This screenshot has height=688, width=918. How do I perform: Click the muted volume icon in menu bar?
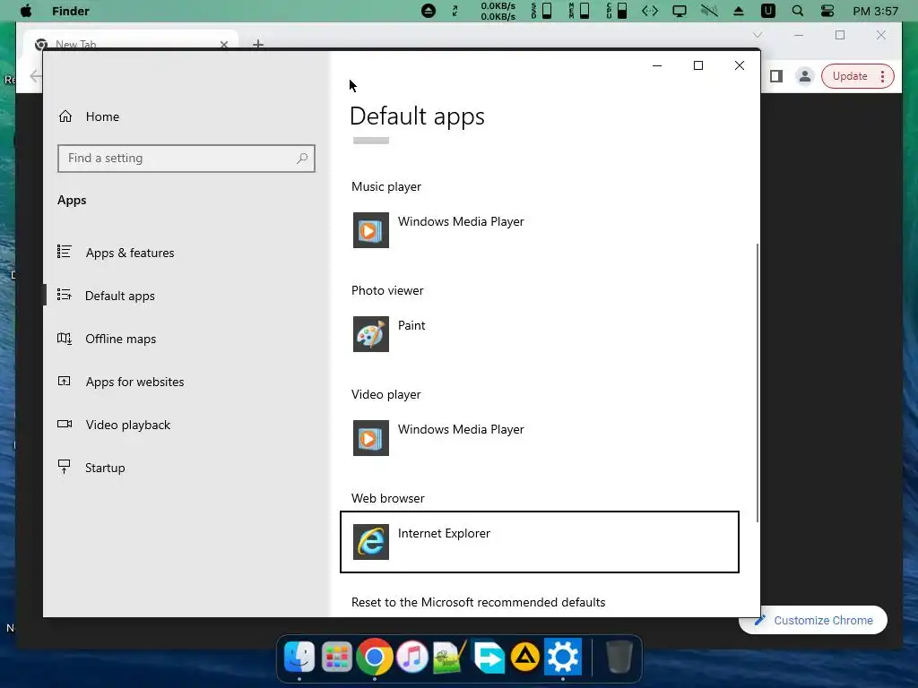(710, 11)
